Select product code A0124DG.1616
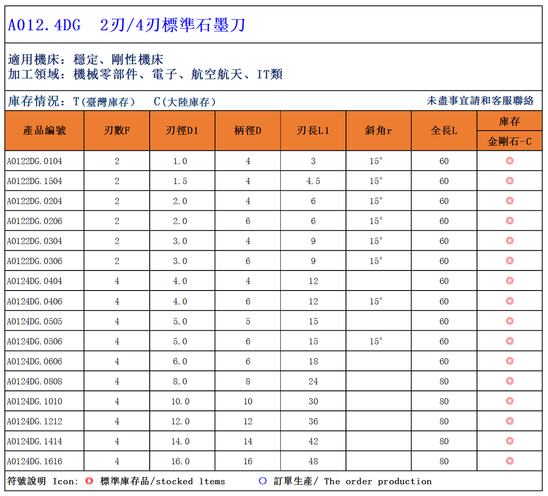 pyautogui.click(x=34, y=461)
